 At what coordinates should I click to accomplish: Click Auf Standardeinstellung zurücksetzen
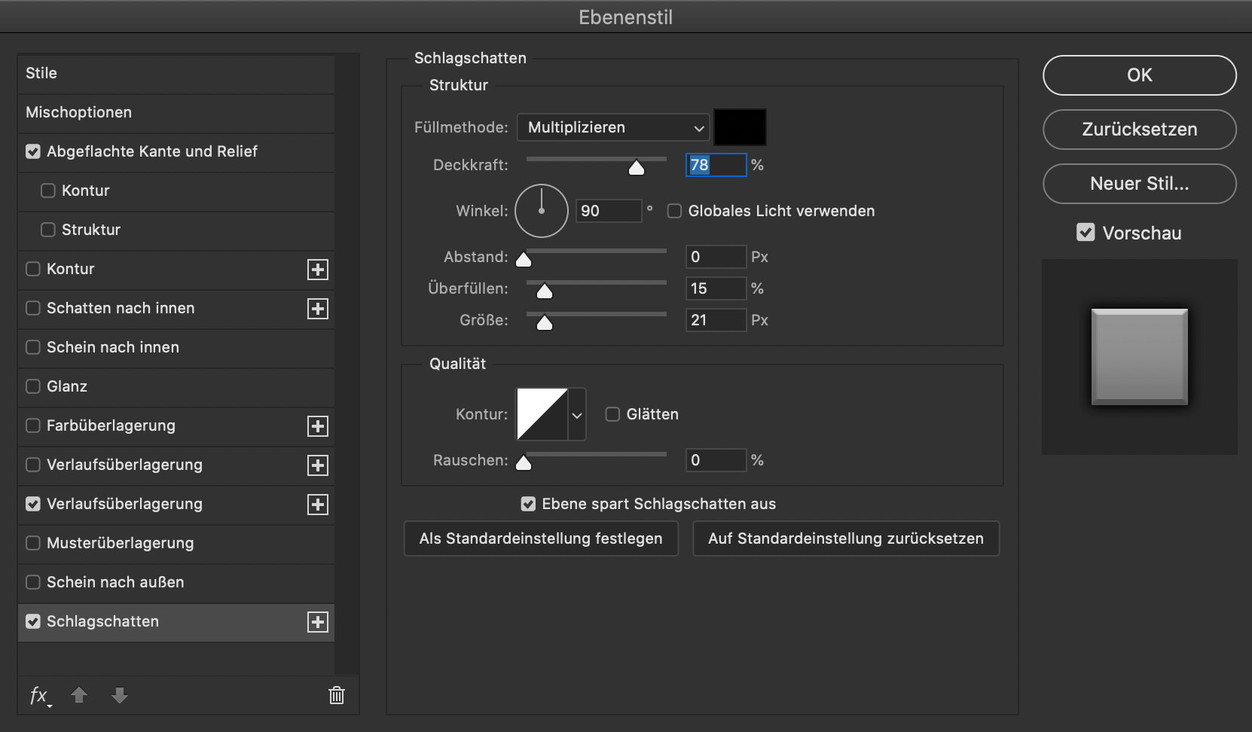[846, 538]
